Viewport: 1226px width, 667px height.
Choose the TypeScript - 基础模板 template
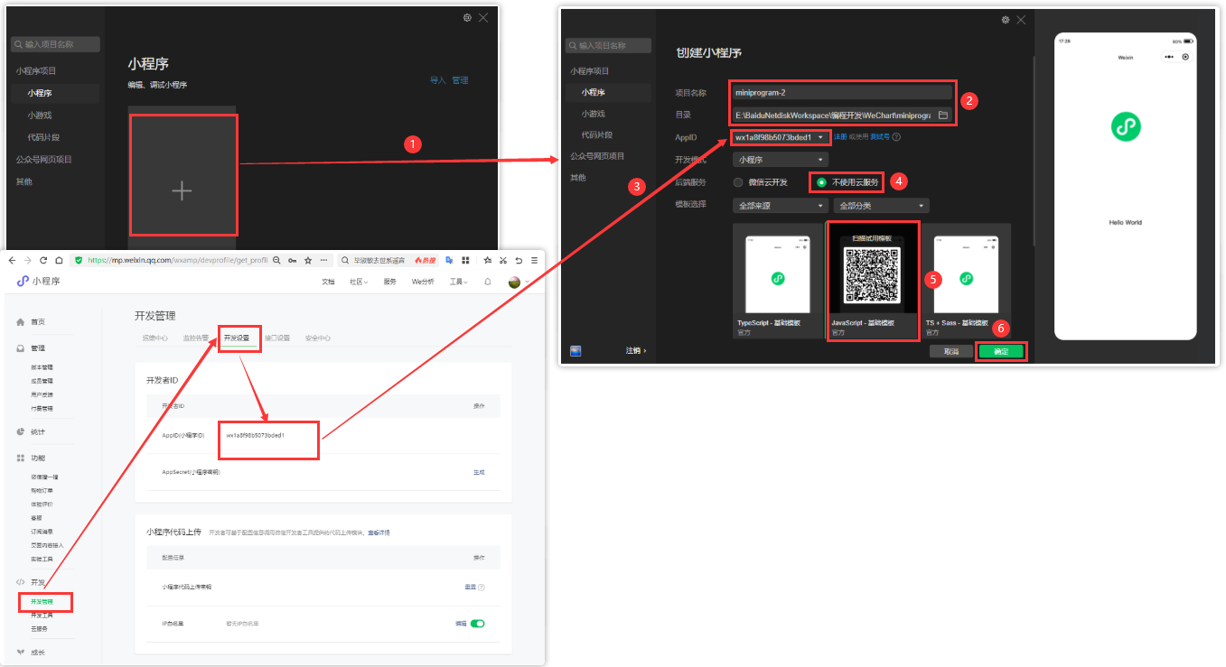pyautogui.click(x=778, y=282)
